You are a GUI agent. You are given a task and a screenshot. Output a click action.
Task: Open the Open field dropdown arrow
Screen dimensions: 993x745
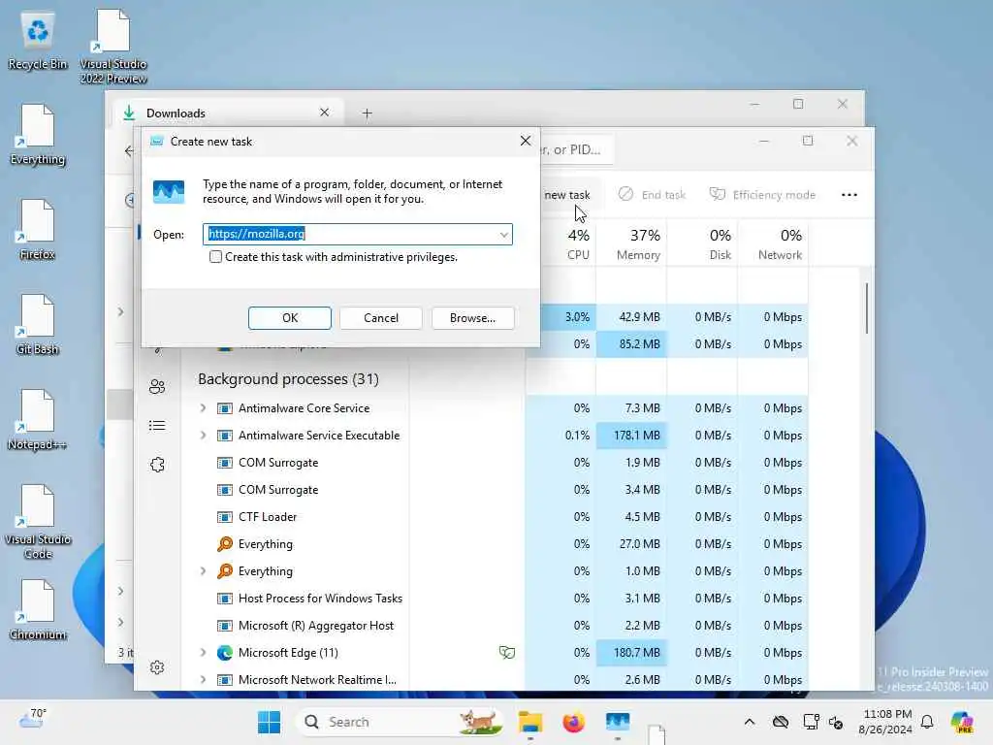(x=503, y=235)
